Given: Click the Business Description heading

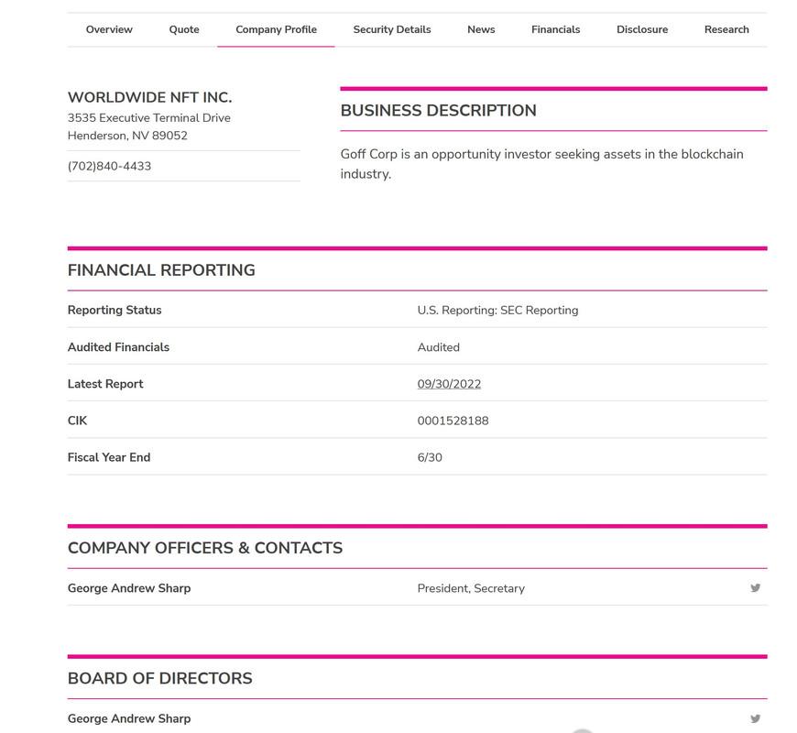Looking at the screenshot, I should click(x=438, y=110).
